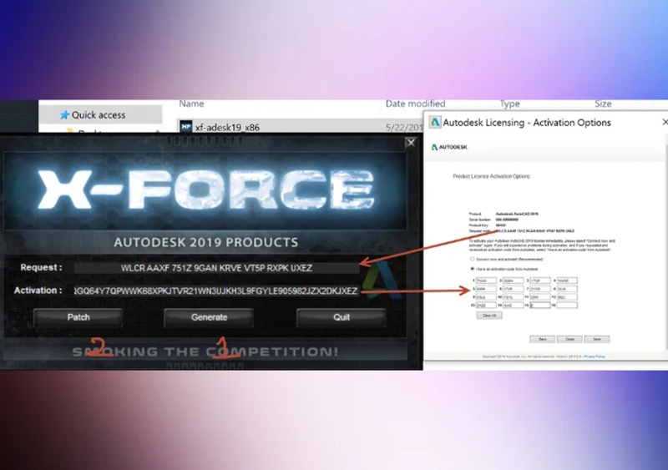The width and height of the screenshot is (668, 470).
Task: Click activation code box 1
Action: tap(486, 280)
